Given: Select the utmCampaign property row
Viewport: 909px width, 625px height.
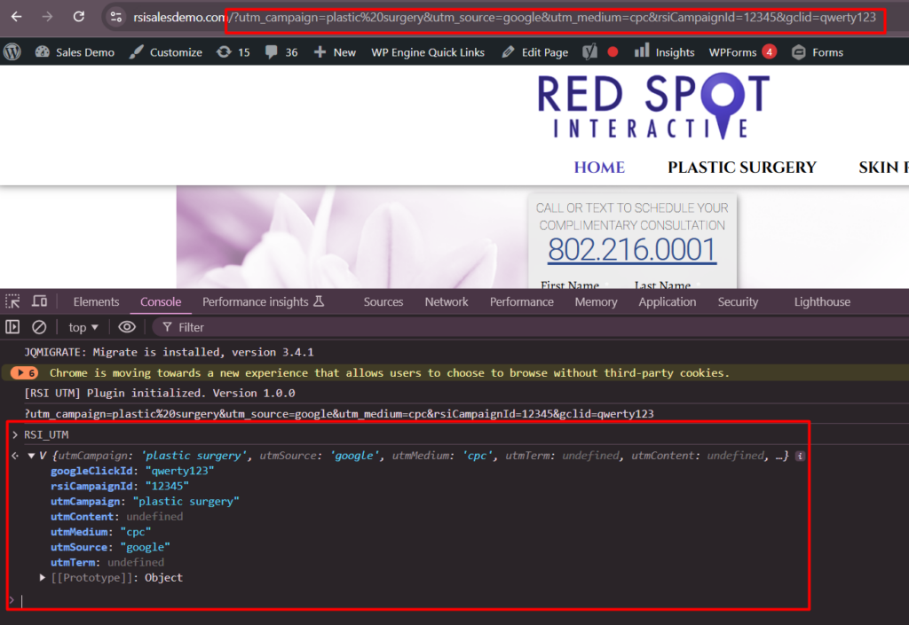Looking at the screenshot, I should (145, 501).
